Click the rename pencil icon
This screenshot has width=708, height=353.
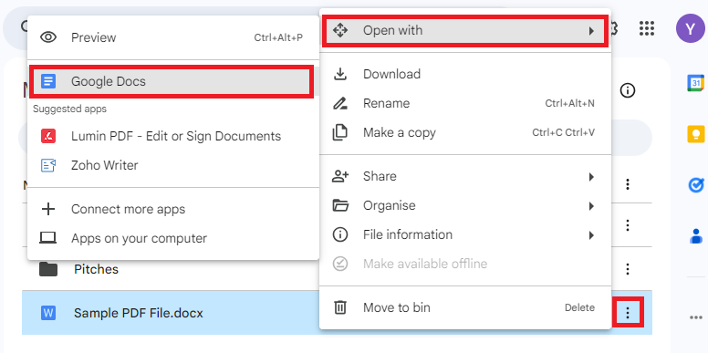(x=340, y=103)
